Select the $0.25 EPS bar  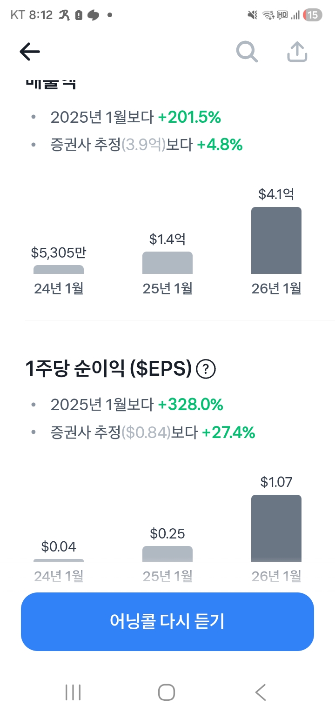pos(167,553)
